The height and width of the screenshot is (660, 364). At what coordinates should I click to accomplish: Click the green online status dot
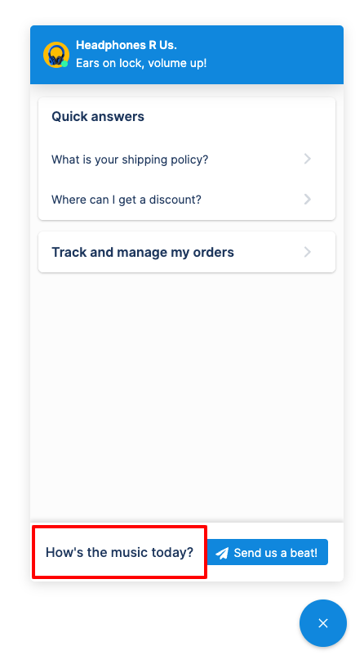[64, 64]
